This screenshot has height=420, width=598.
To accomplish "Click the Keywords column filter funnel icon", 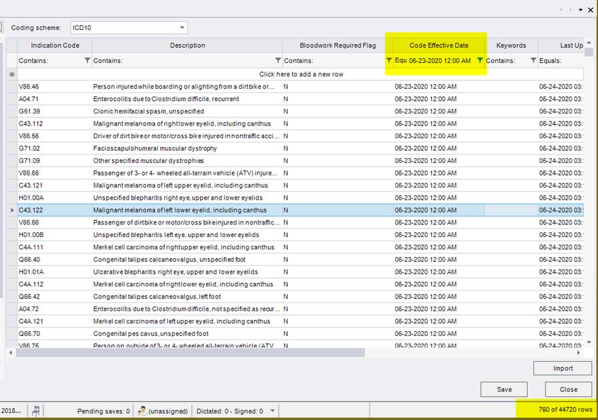I will [x=533, y=61].
